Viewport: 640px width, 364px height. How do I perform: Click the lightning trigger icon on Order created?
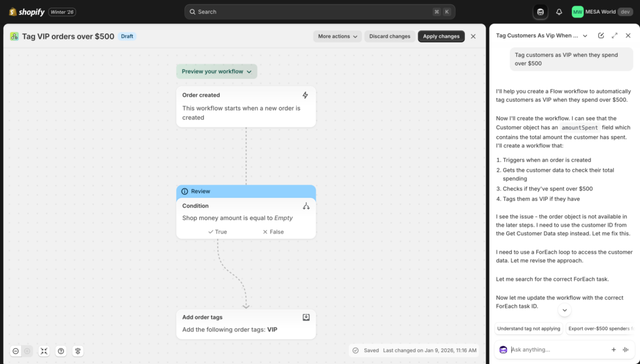[305, 94]
